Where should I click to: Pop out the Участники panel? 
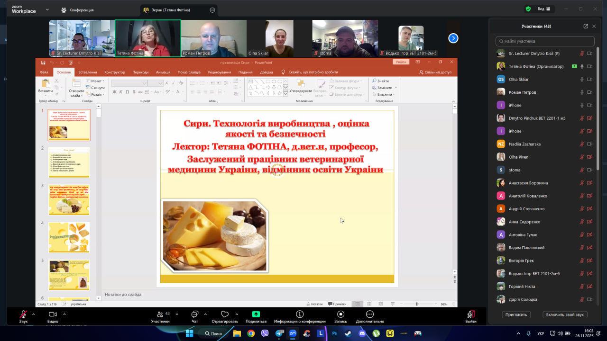[586, 26]
